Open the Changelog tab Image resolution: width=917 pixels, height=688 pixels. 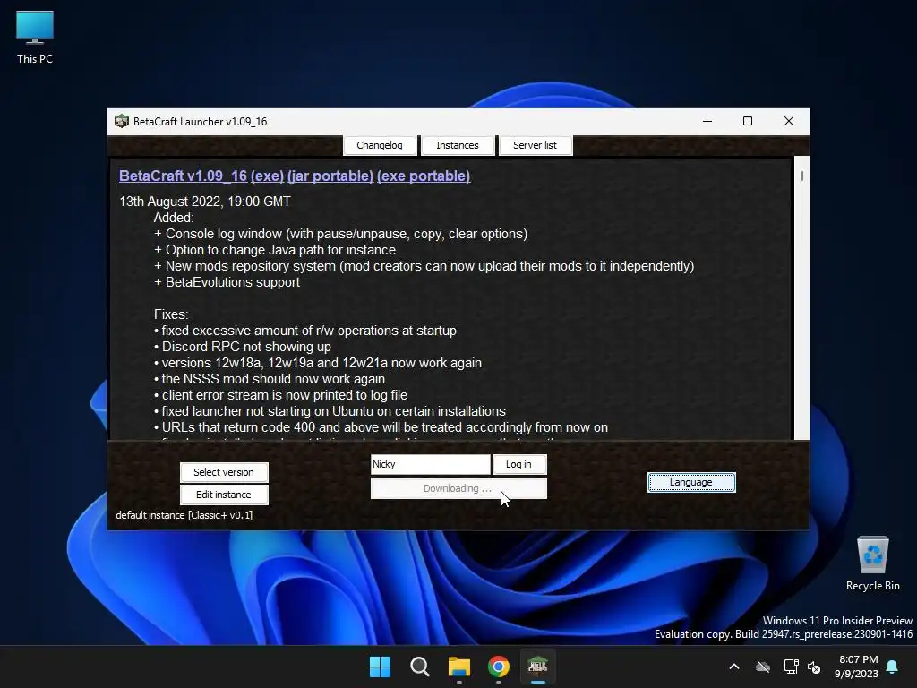[380, 145]
